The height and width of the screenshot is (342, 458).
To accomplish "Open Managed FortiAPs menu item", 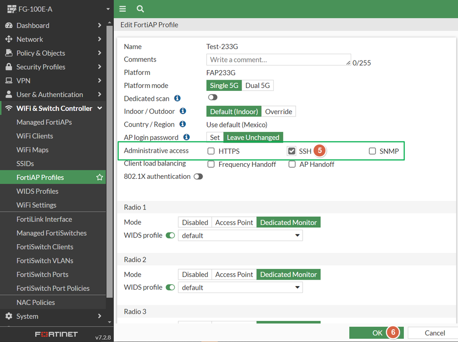I will pos(44,122).
